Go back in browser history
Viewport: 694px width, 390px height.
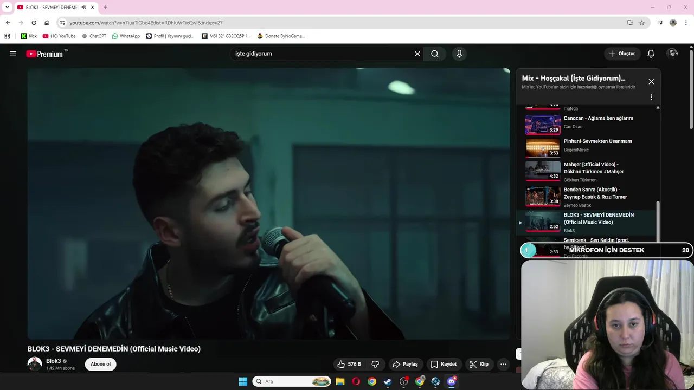8,23
